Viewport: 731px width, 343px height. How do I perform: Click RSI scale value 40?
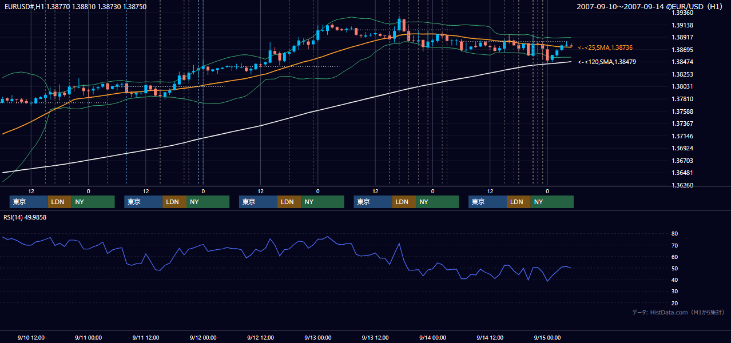point(674,280)
